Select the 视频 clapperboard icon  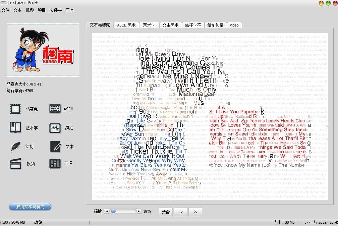[x=15, y=163]
